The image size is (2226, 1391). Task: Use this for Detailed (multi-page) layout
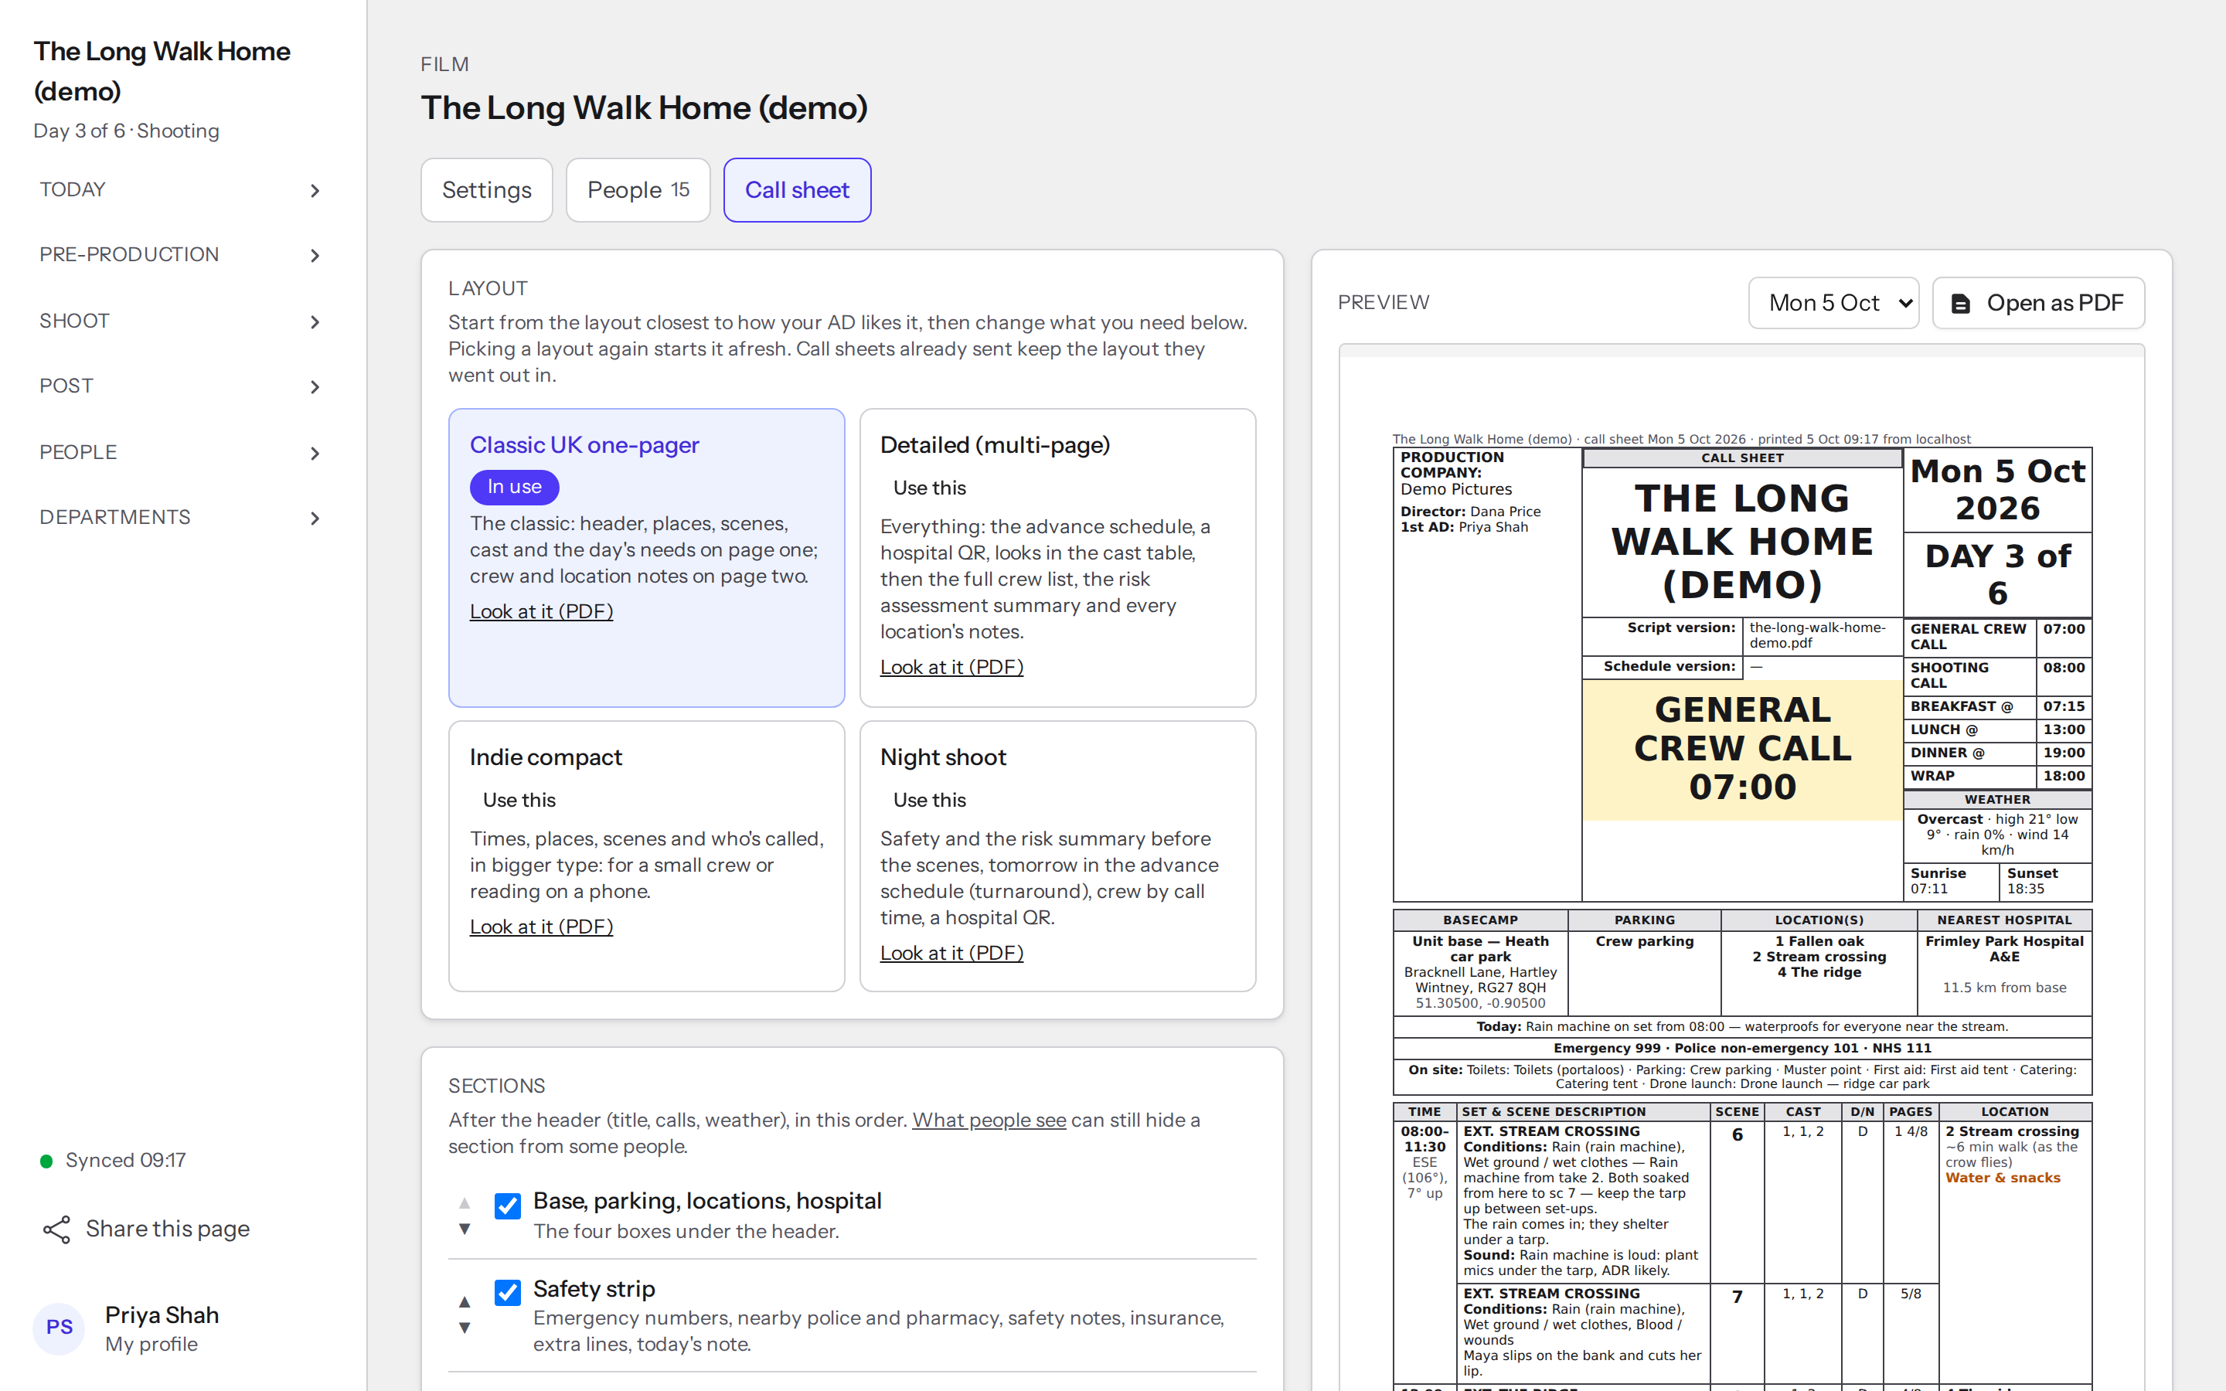(929, 488)
